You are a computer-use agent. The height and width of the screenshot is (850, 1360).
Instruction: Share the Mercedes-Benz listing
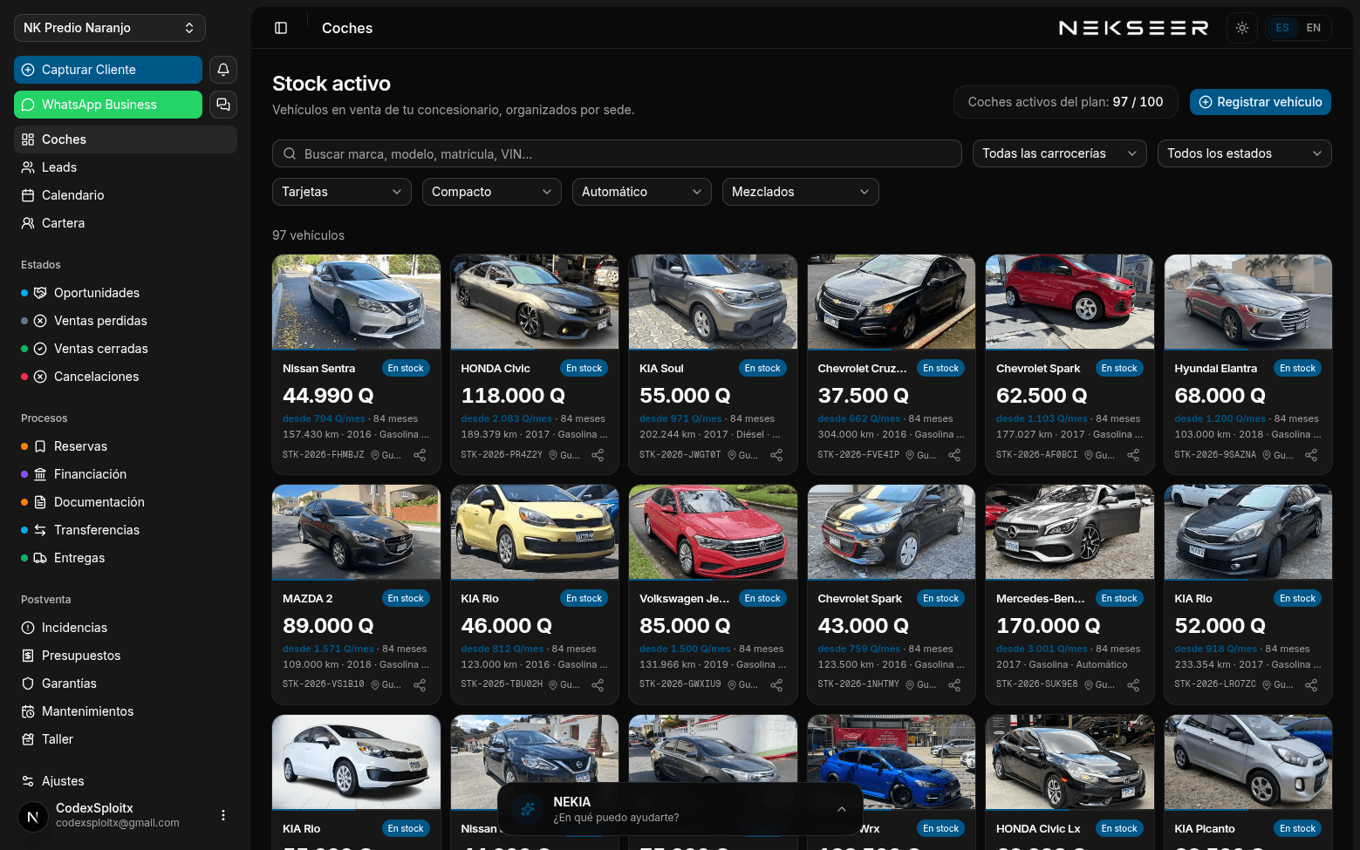pos(1133,685)
